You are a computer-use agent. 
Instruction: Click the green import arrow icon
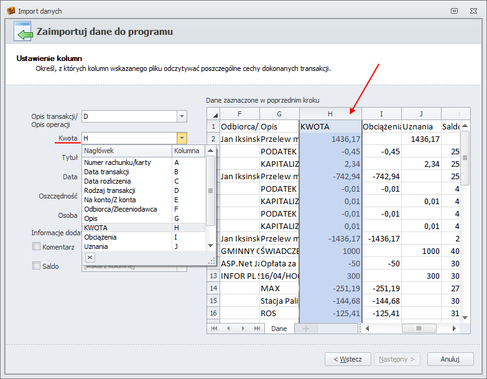[24, 32]
